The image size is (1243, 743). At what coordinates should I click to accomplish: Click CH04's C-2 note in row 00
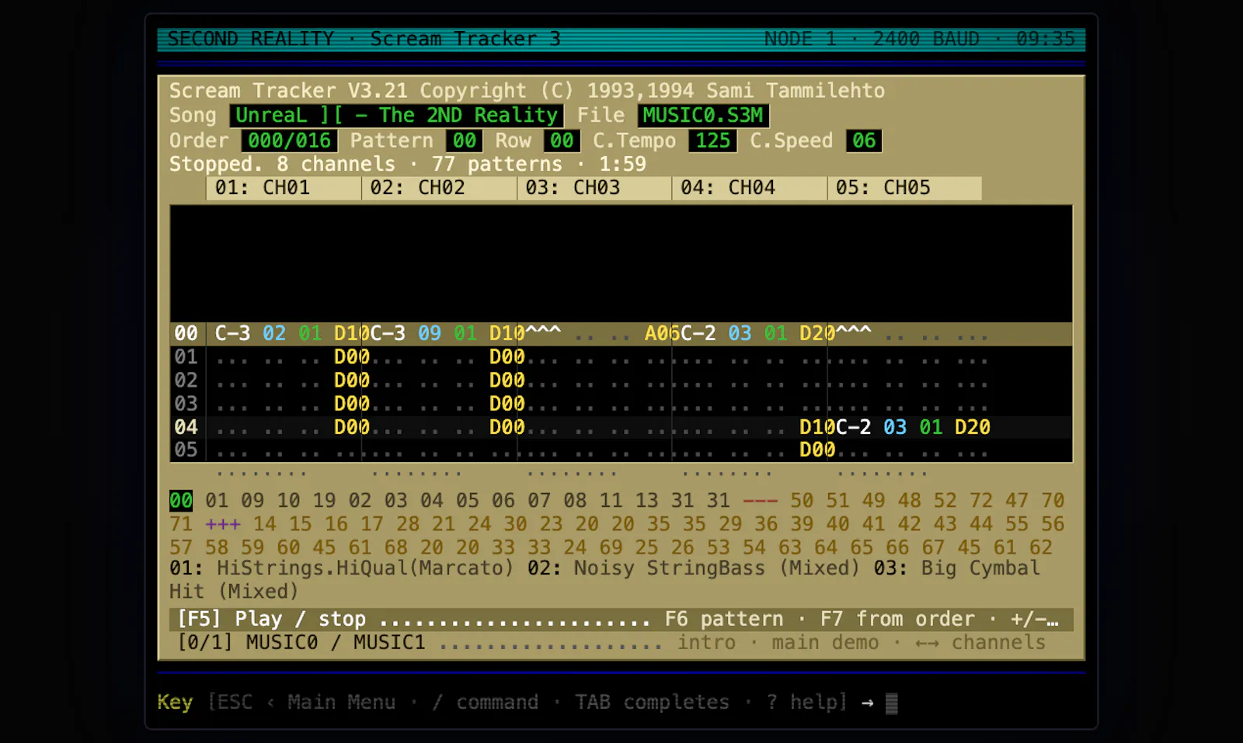(x=698, y=334)
